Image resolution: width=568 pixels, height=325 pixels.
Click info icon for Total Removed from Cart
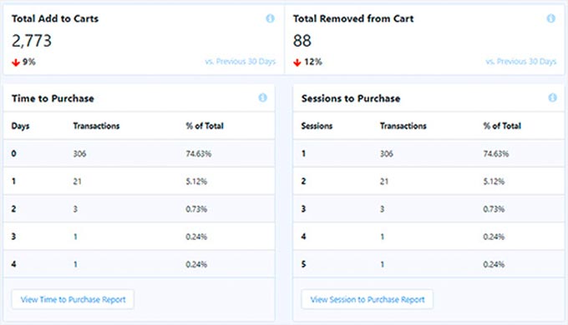point(551,18)
